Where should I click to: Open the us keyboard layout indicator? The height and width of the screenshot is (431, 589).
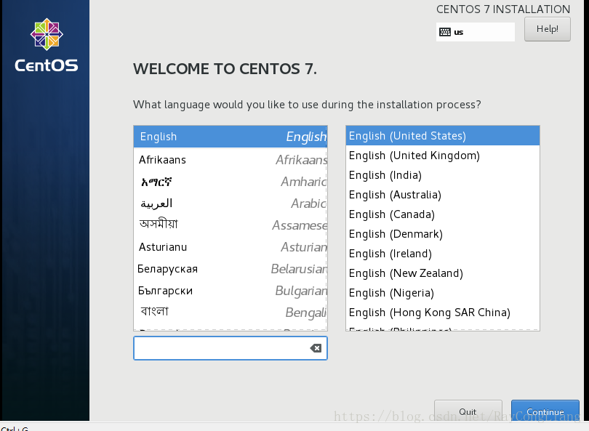475,32
